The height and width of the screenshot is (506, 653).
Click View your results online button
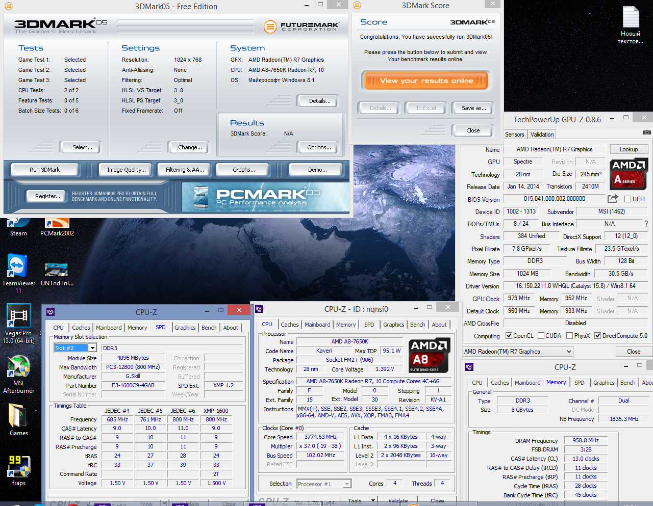426,81
